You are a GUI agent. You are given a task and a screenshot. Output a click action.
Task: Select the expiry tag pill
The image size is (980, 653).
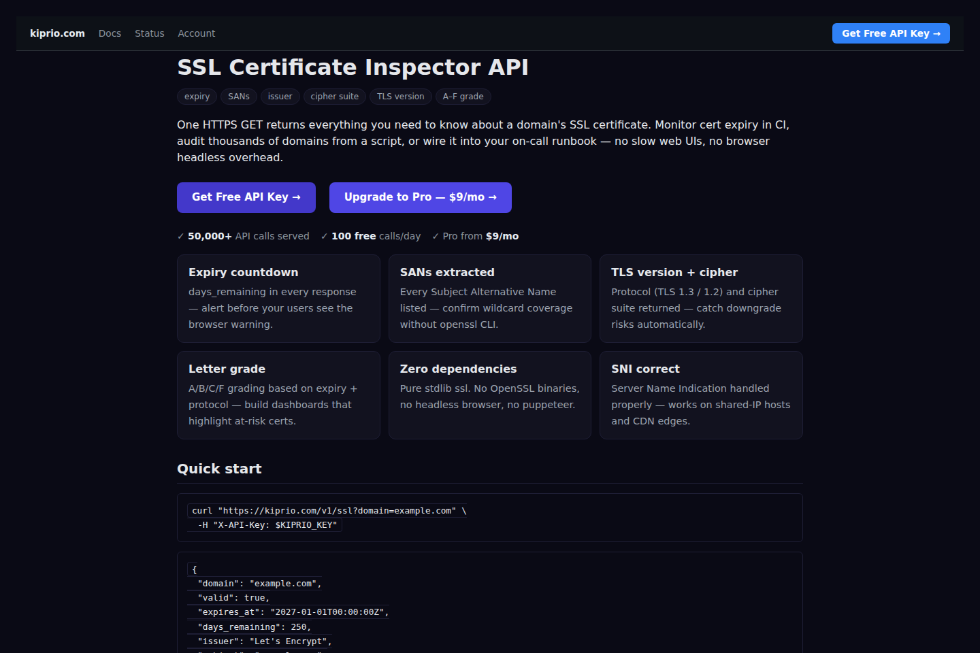[x=197, y=97]
